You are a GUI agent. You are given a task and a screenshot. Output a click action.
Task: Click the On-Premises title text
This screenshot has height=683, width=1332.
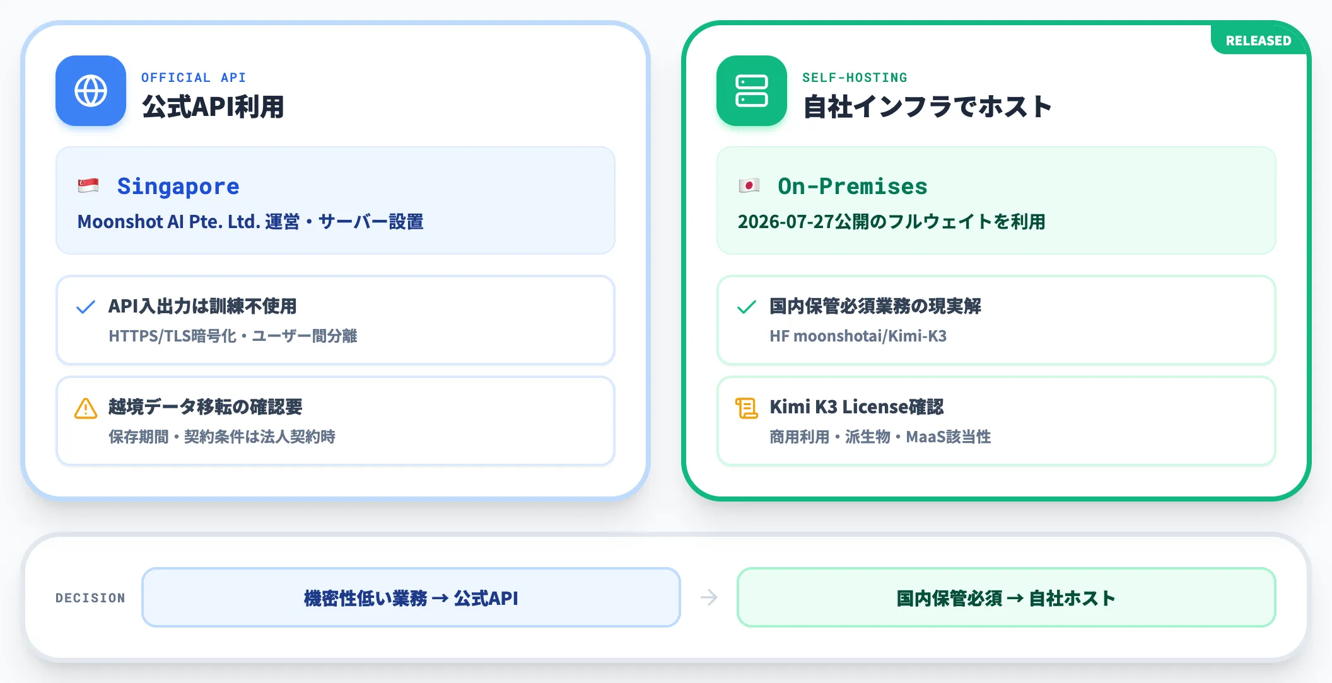pyautogui.click(x=853, y=187)
